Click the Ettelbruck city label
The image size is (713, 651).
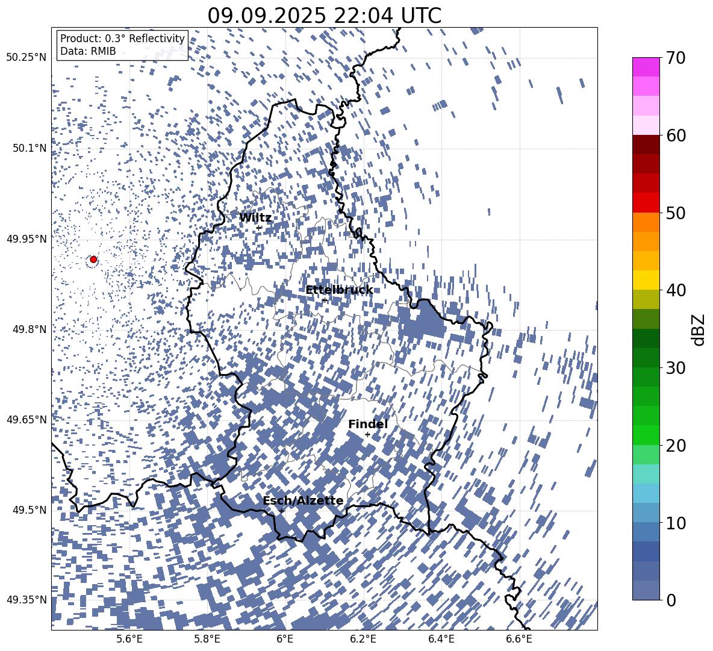[339, 290]
